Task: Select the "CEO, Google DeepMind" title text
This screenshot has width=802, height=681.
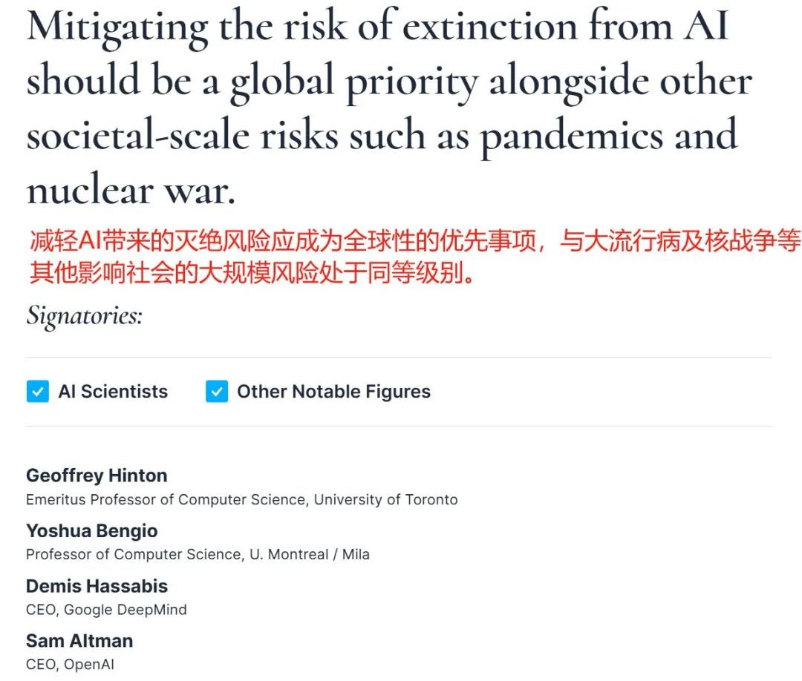Action: 106,610
